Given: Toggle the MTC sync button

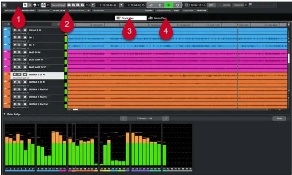Looking at the screenshot, I should click(x=211, y=5).
